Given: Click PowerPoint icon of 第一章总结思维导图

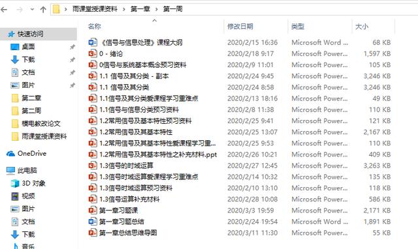Looking at the screenshot, I should 93,233.
